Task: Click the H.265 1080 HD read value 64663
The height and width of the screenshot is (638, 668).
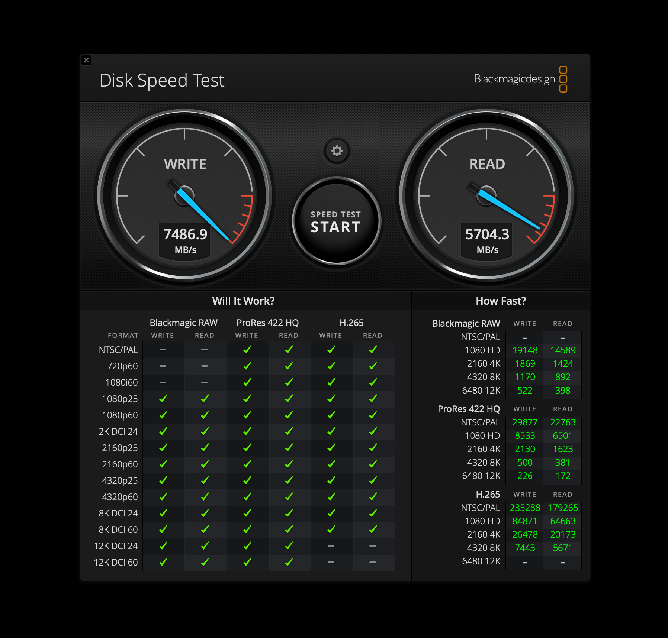Action: (x=563, y=521)
